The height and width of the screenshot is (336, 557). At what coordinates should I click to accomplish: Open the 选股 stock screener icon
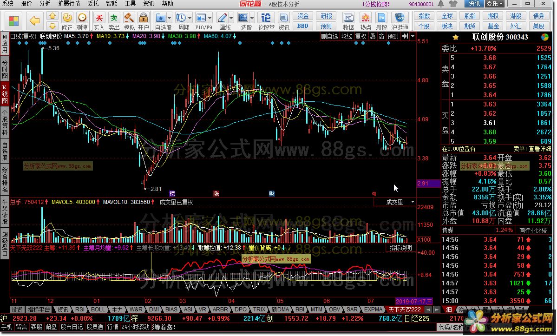(243, 17)
